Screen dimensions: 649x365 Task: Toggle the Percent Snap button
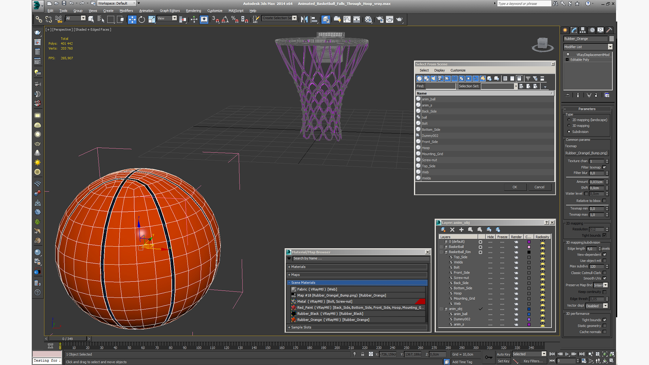point(235,19)
